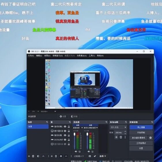Remove selected source with trash icon
The height and width of the screenshot is (162, 162).
56,156
